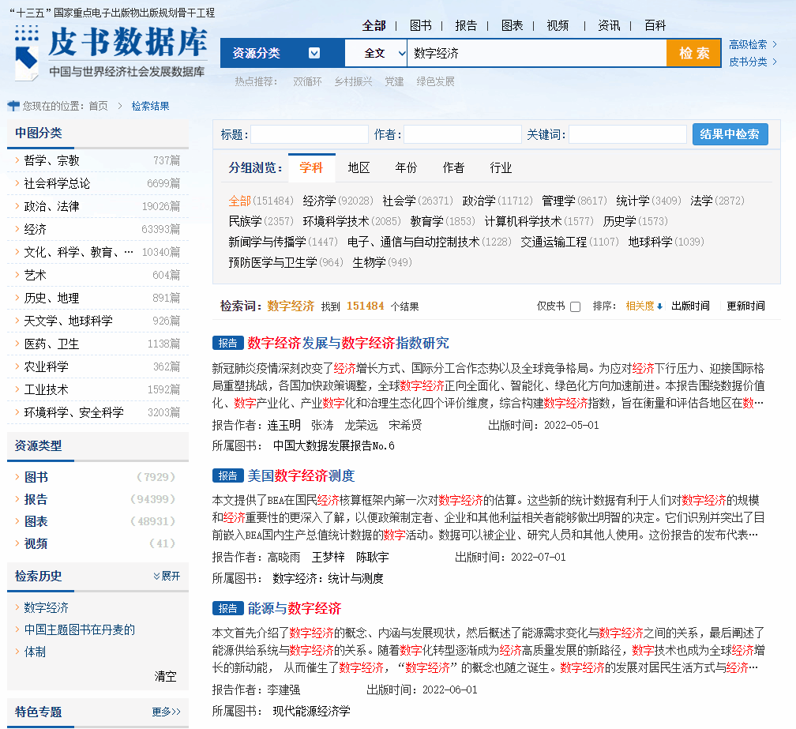Click the location pin icon by 您现在的位置

(13, 106)
